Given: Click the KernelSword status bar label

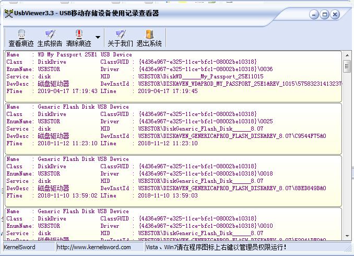Looking at the screenshot, I should point(19,247).
